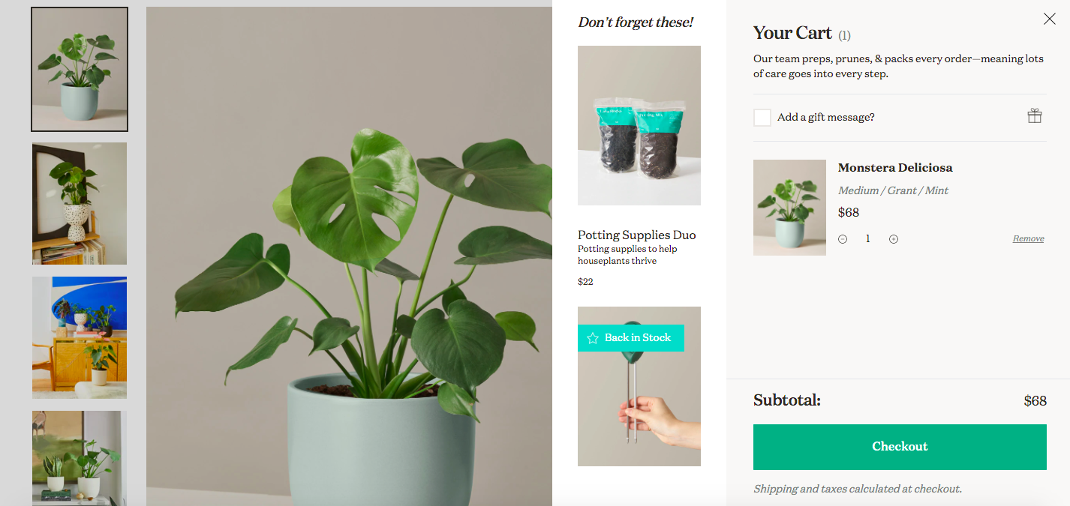This screenshot has width=1070, height=506.
Task: Increase Monstera quantity with plus icon
Action: (894, 239)
